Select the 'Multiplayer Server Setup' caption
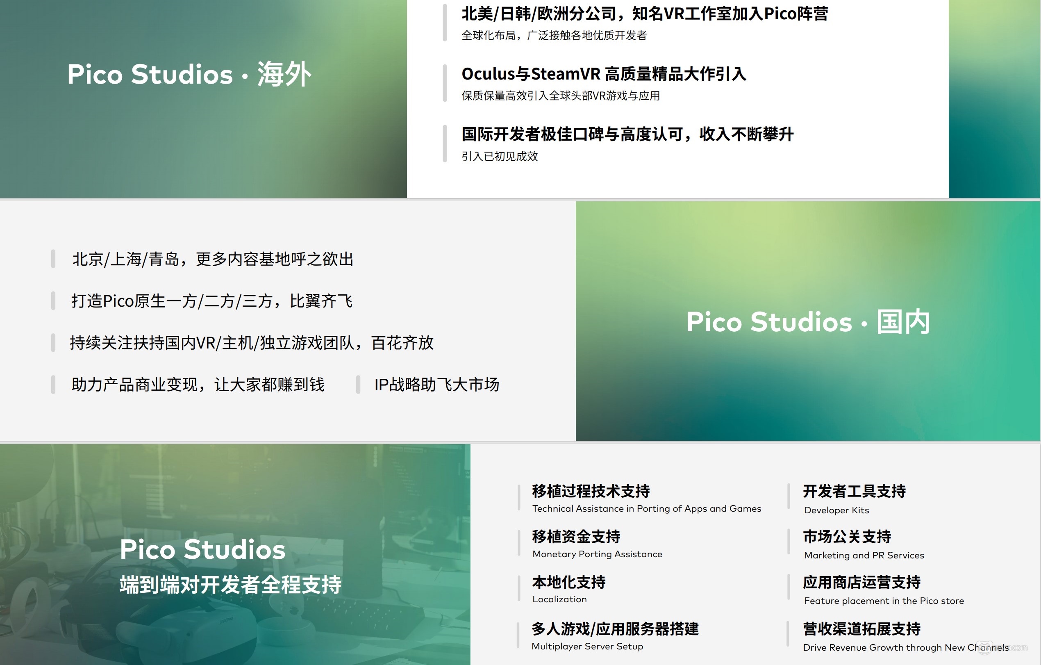Viewport: 1041px width, 665px height. (x=587, y=647)
